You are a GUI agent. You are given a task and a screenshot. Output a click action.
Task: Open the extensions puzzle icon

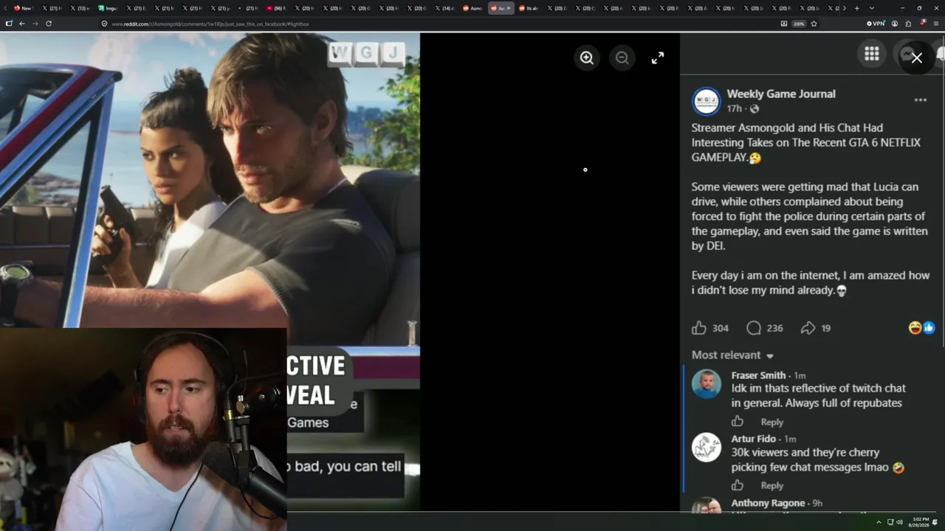(908, 24)
